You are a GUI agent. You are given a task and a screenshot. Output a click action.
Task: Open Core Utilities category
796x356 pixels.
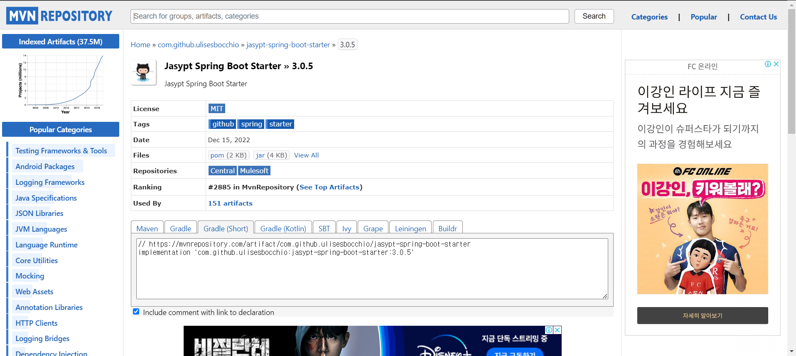coord(37,261)
